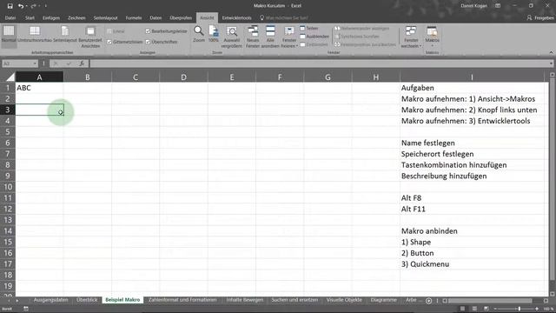Viewport: 556px width, 313px height.
Task: Open the Makros button
Action: coord(432,34)
